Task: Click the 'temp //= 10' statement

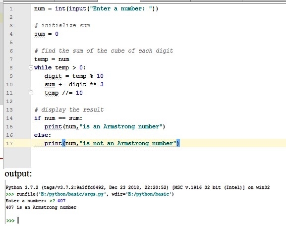Action: [x=63, y=93]
